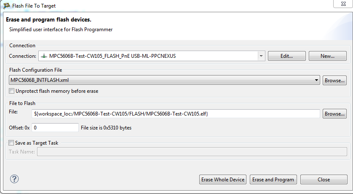Expand the Connection dropdown arrow

pos(261,56)
